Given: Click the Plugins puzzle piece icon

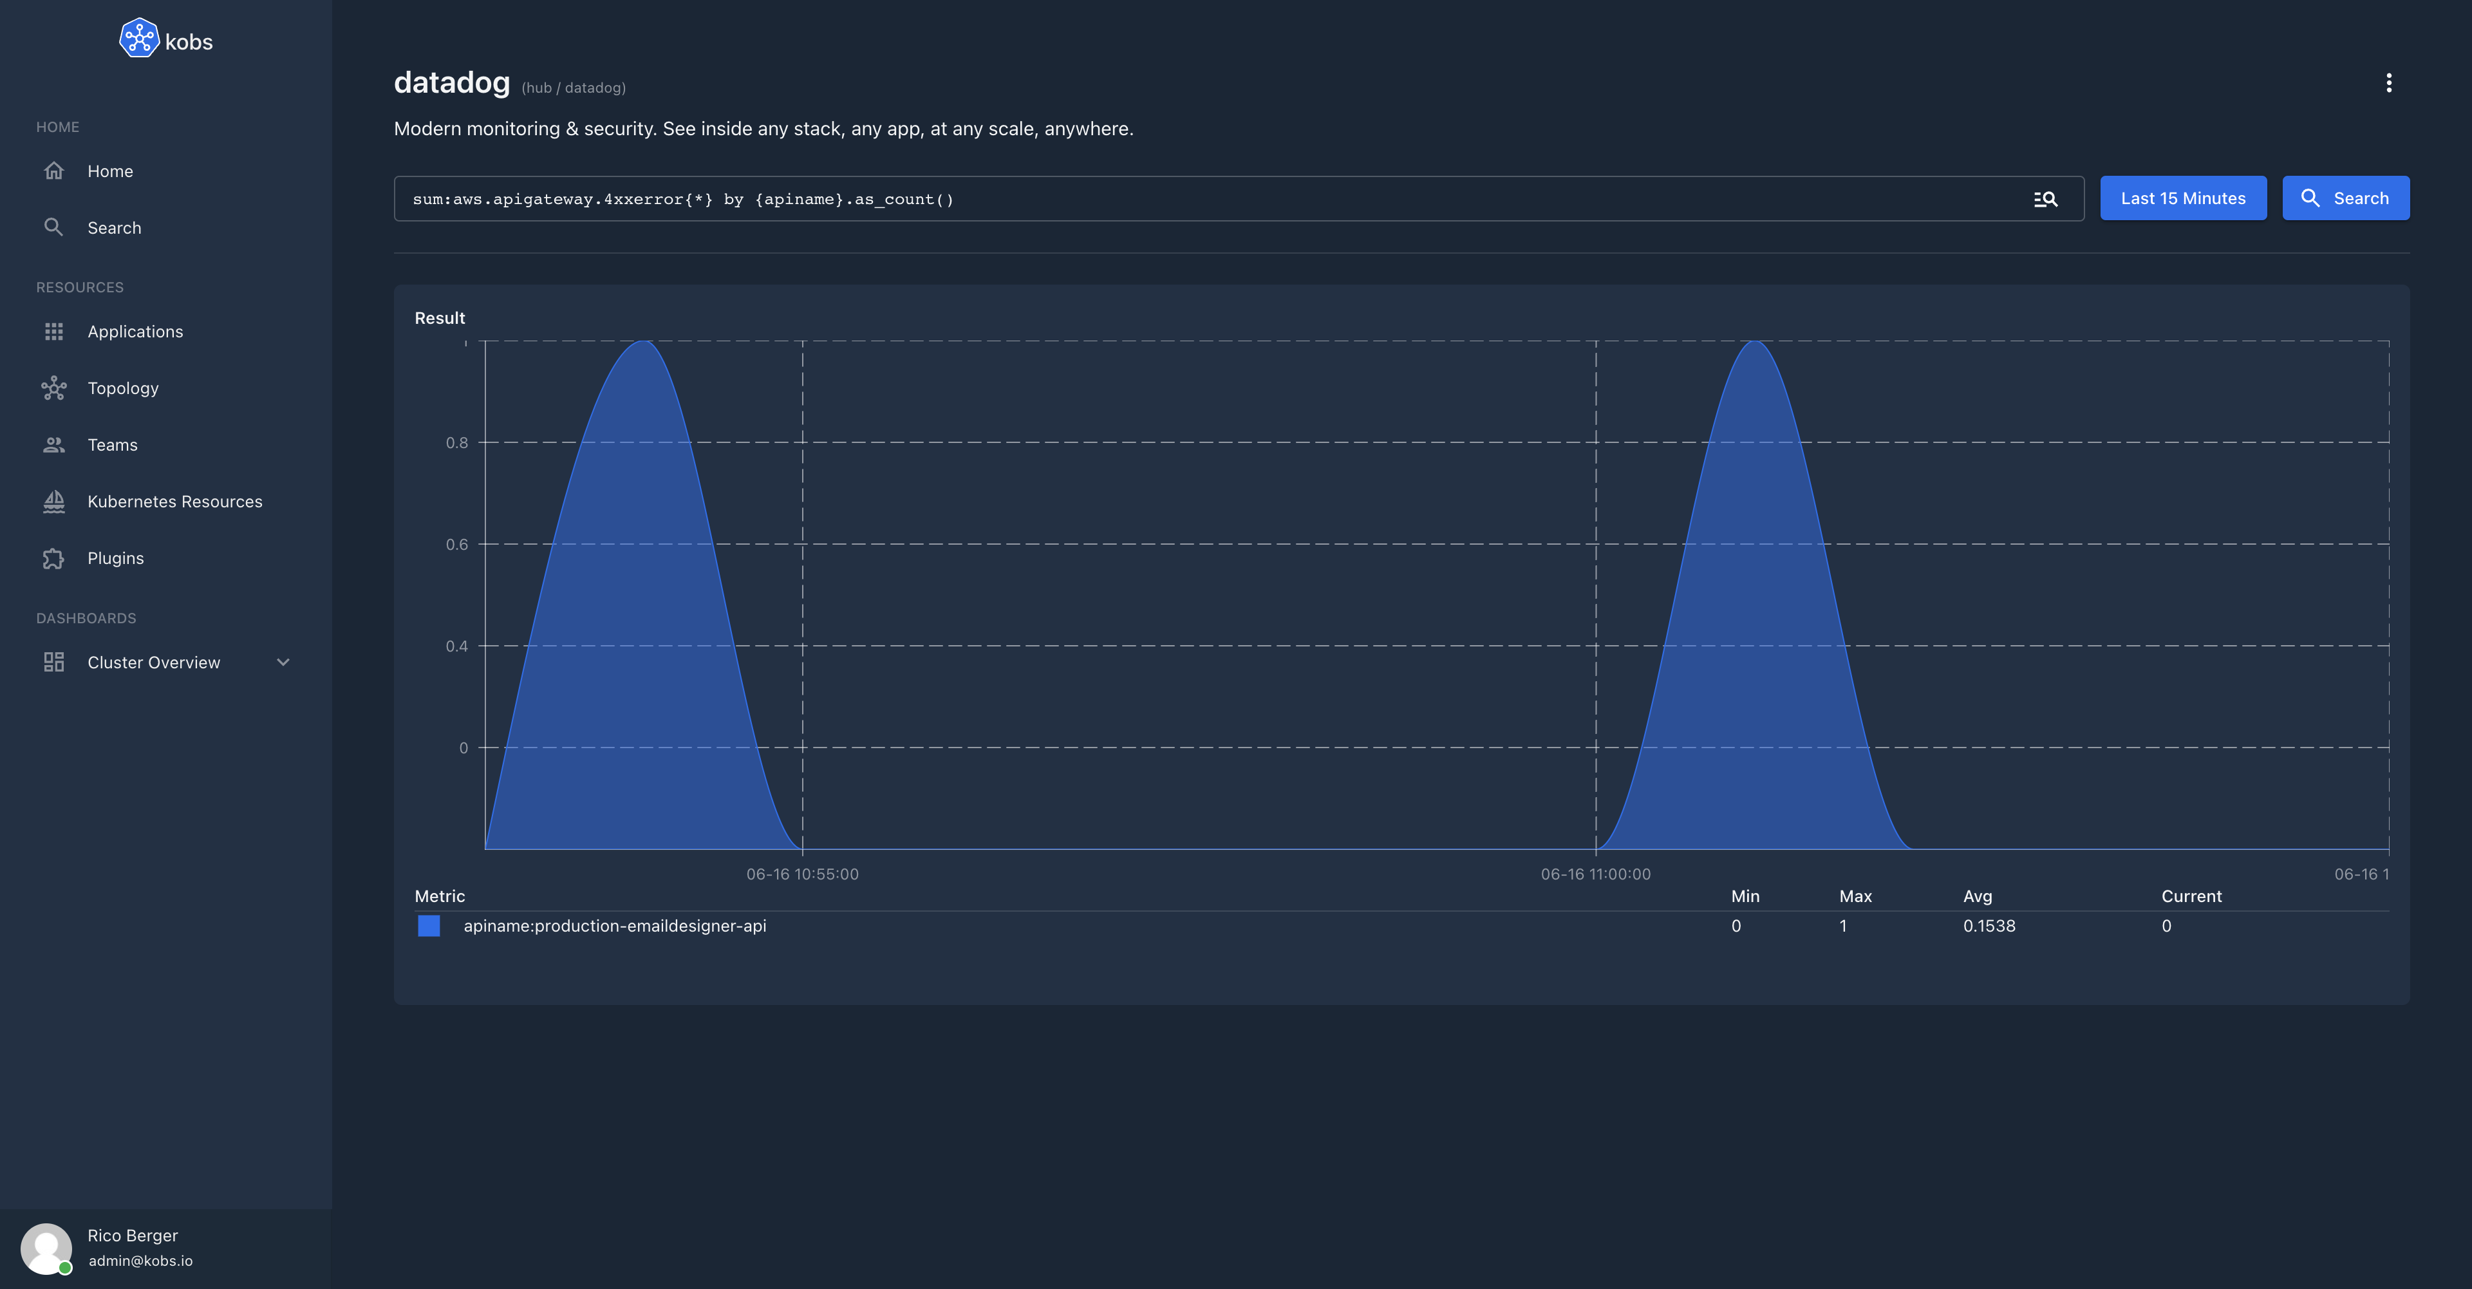Looking at the screenshot, I should [53, 558].
